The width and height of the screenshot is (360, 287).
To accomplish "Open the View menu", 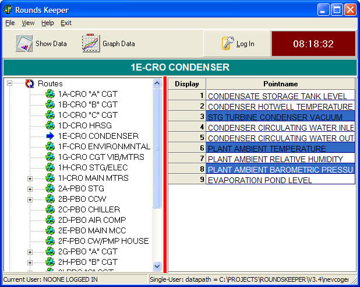I will [28, 23].
